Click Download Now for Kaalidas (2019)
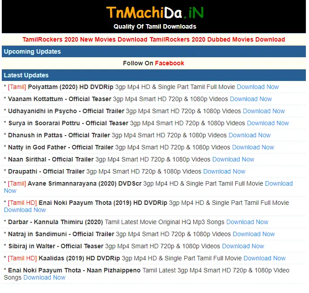 pyautogui.click(x=264, y=258)
